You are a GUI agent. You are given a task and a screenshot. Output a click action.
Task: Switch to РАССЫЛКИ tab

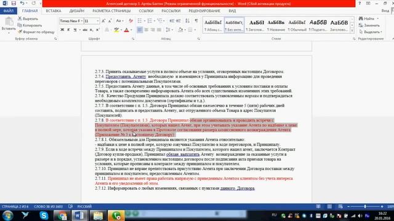coord(171,11)
